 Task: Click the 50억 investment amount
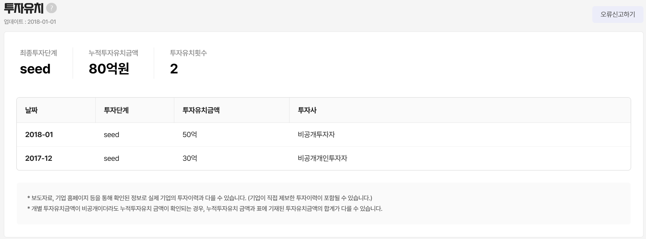point(190,135)
